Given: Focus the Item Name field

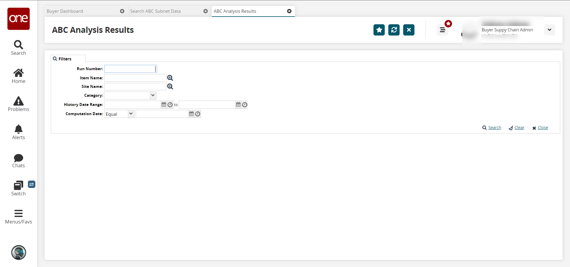Looking at the screenshot, I should pos(135,78).
